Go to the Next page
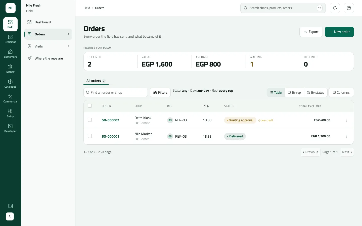This screenshot has width=362, height=226. pyautogui.click(x=347, y=152)
